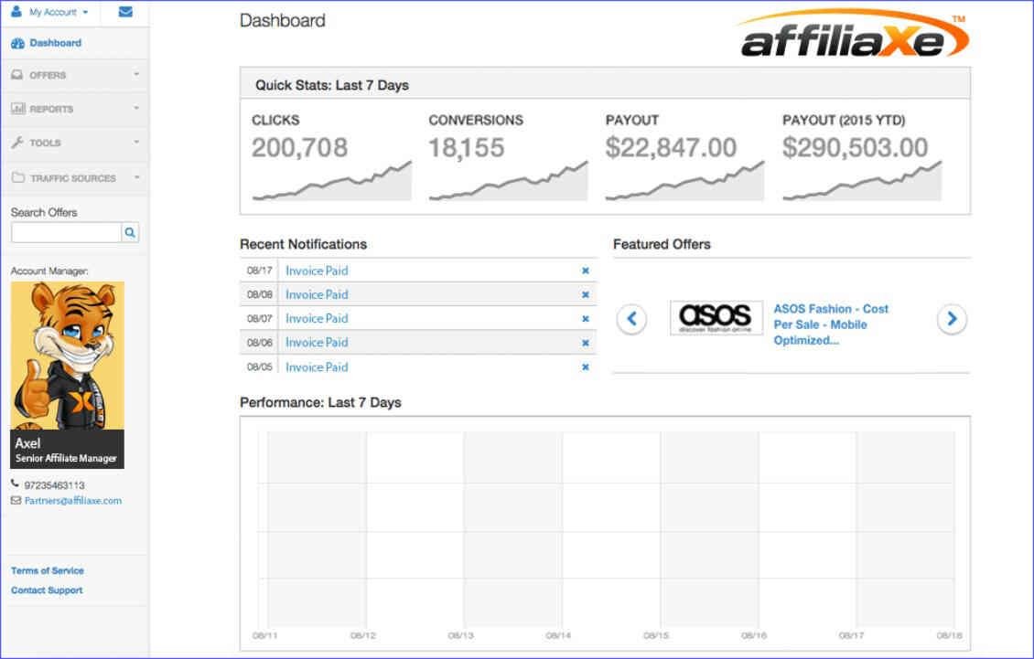Open the My Account dropdown
This screenshot has width=1034, height=659.
pos(50,12)
